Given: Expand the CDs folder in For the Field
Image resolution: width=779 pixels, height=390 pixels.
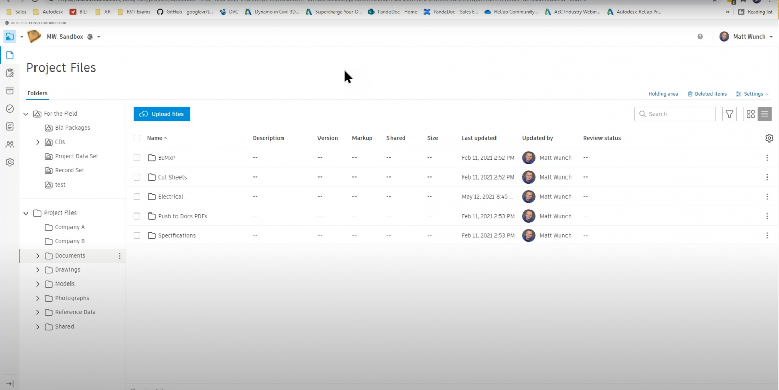Looking at the screenshot, I should (x=37, y=142).
